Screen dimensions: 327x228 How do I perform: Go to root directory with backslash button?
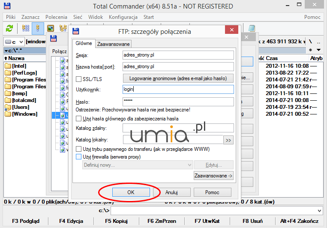[x=311, y=42]
